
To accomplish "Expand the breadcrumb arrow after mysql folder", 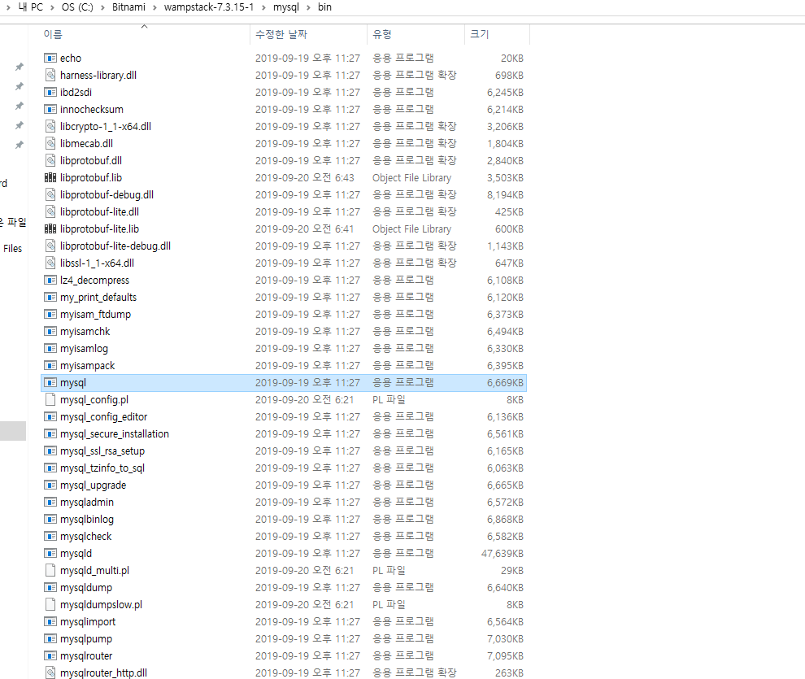I will pyautogui.click(x=308, y=7).
